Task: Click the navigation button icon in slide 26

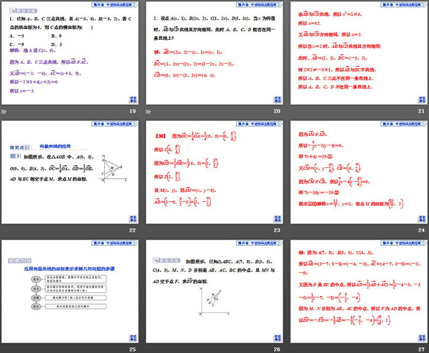Action: 278,338
